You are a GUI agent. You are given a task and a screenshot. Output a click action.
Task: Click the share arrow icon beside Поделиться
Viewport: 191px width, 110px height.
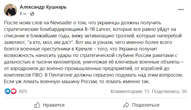(126, 105)
